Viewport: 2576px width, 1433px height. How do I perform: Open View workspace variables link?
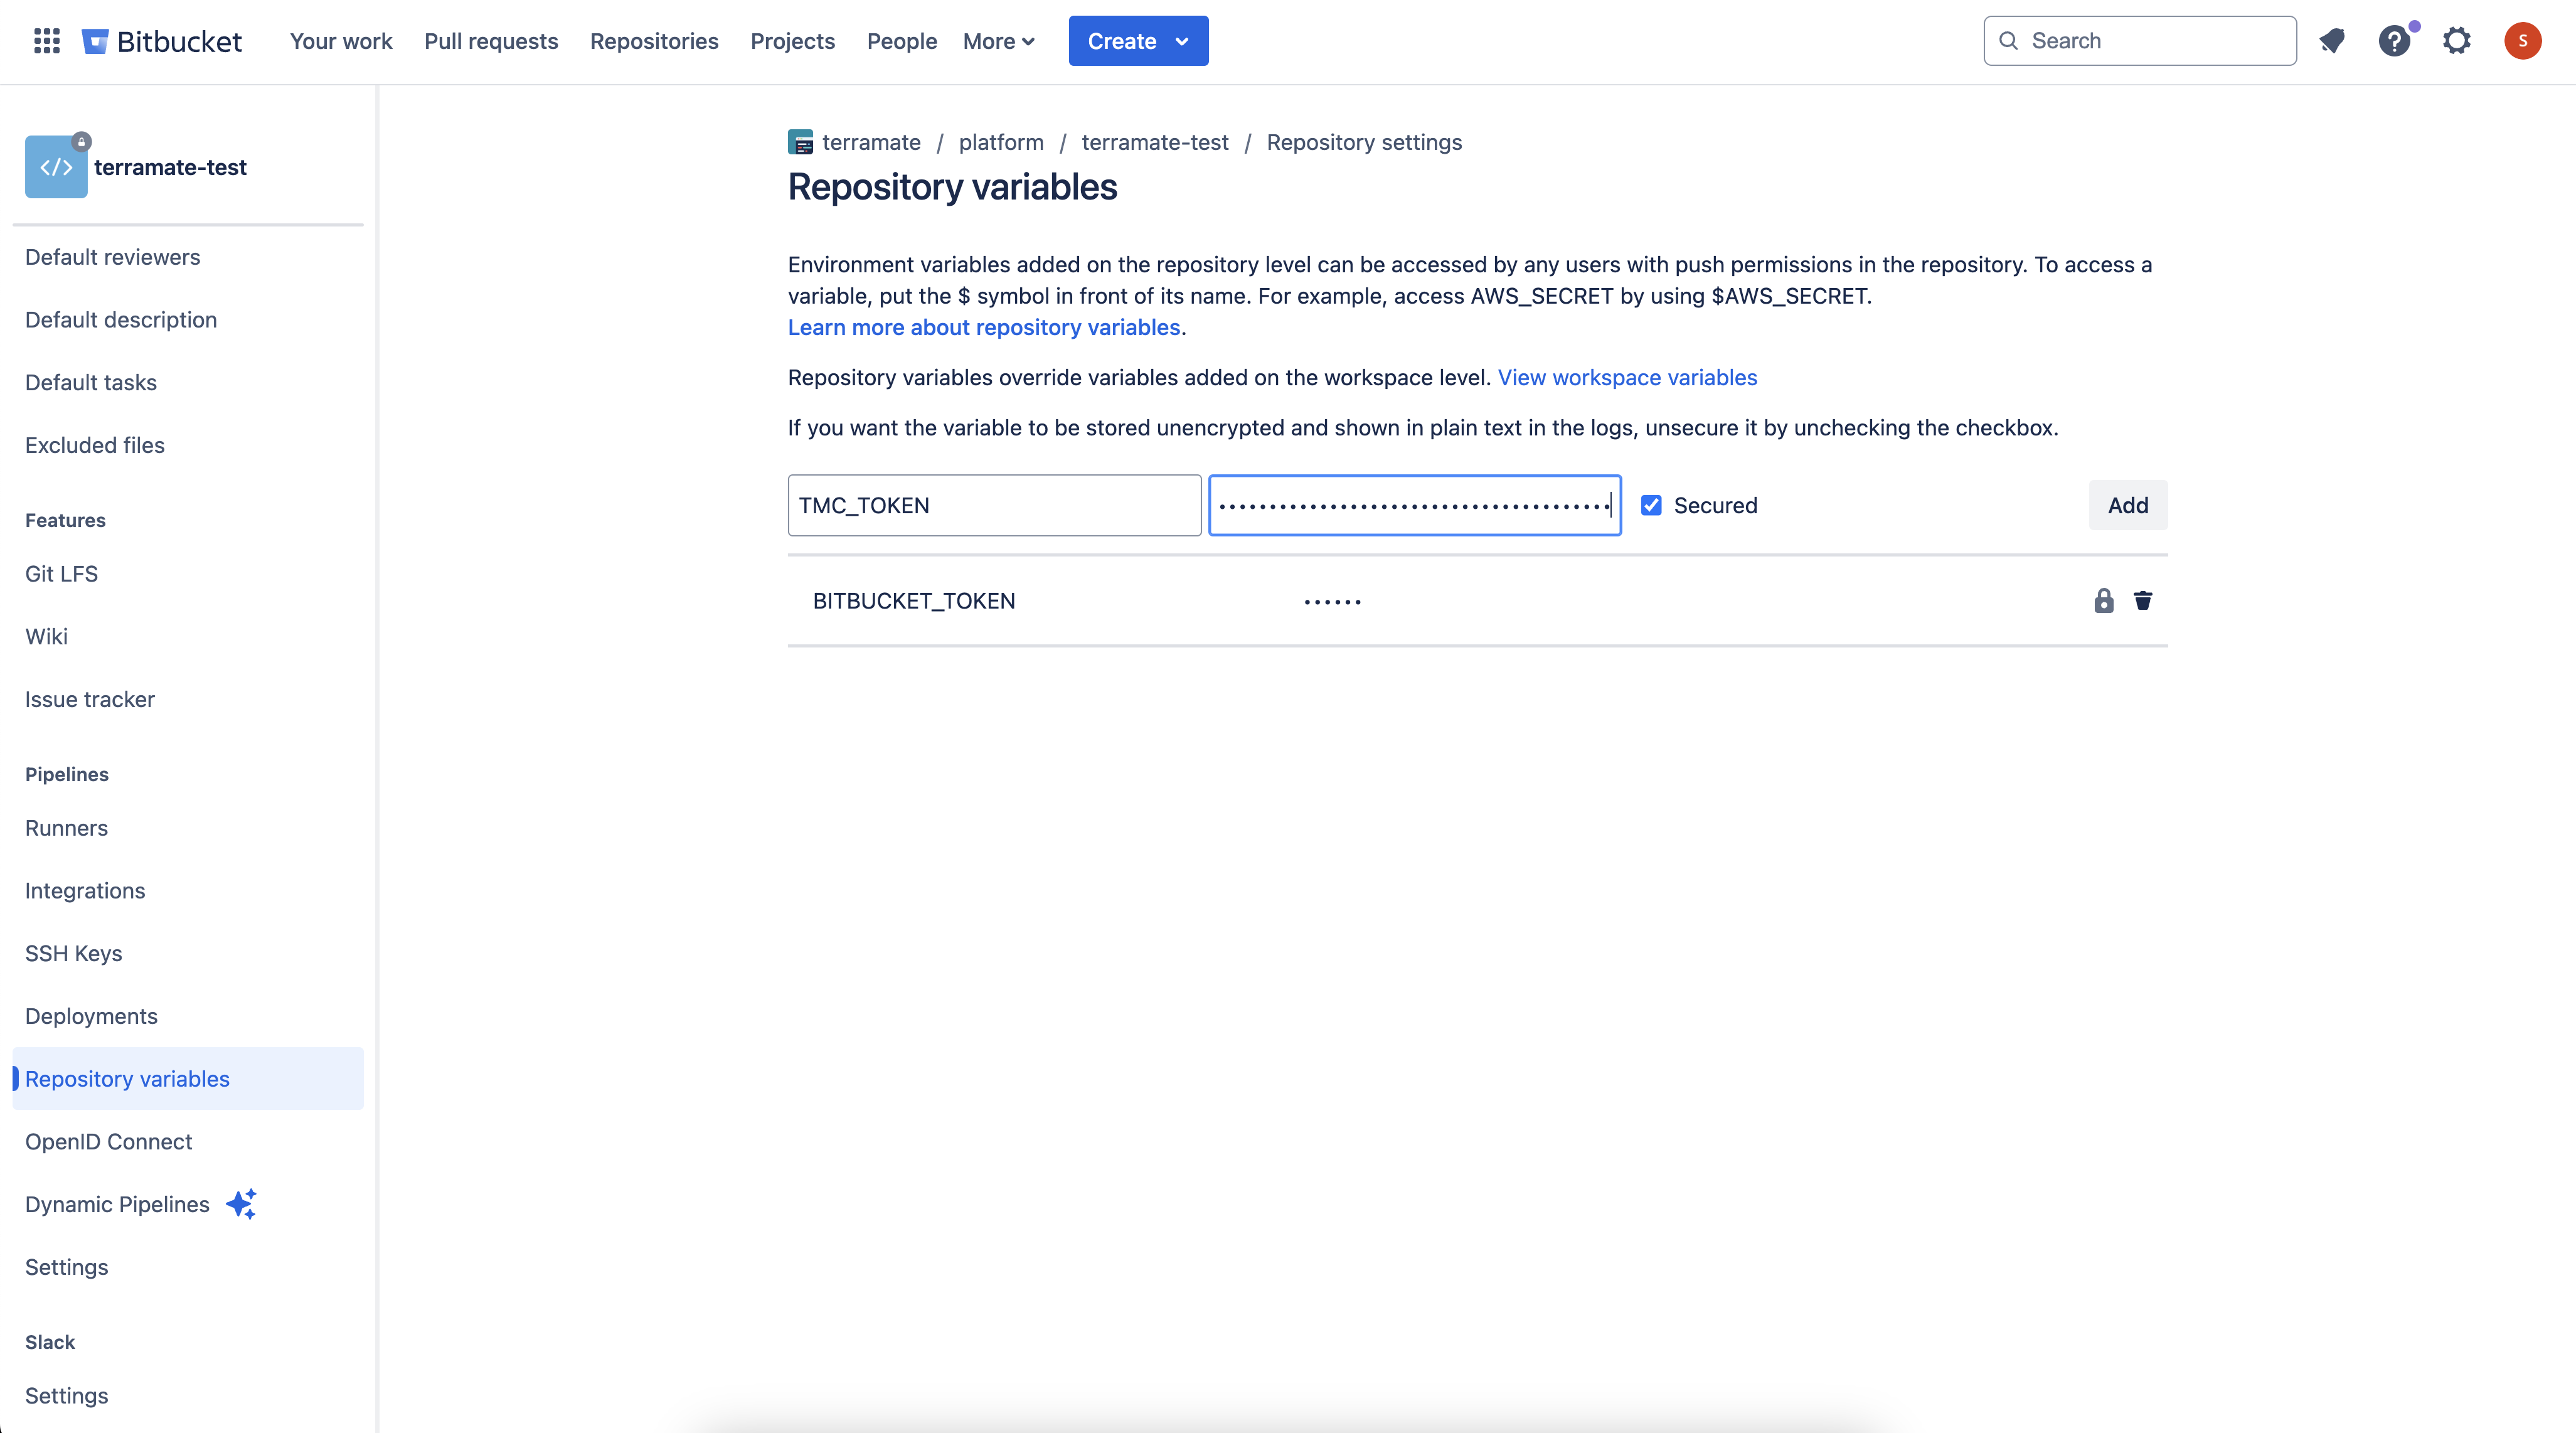pyautogui.click(x=1627, y=377)
